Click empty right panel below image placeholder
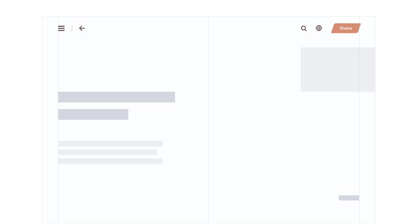The height and width of the screenshot is (224, 417). [x=284, y=142]
